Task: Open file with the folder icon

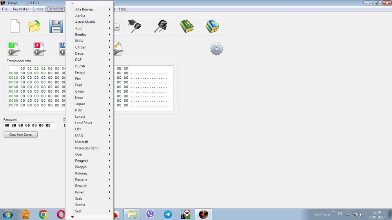Action: pos(34,26)
